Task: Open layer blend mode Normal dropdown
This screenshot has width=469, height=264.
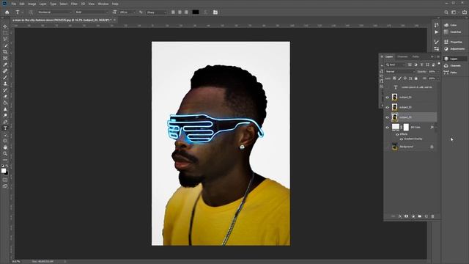Action: [x=400, y=72]
